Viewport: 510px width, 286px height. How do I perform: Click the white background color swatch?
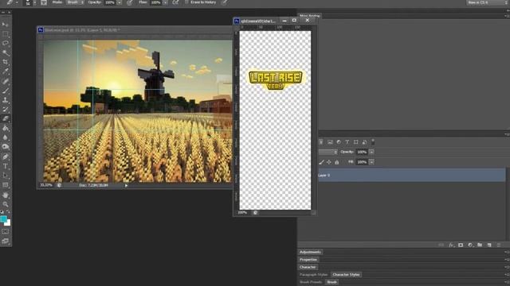click(x=8, y=223)
